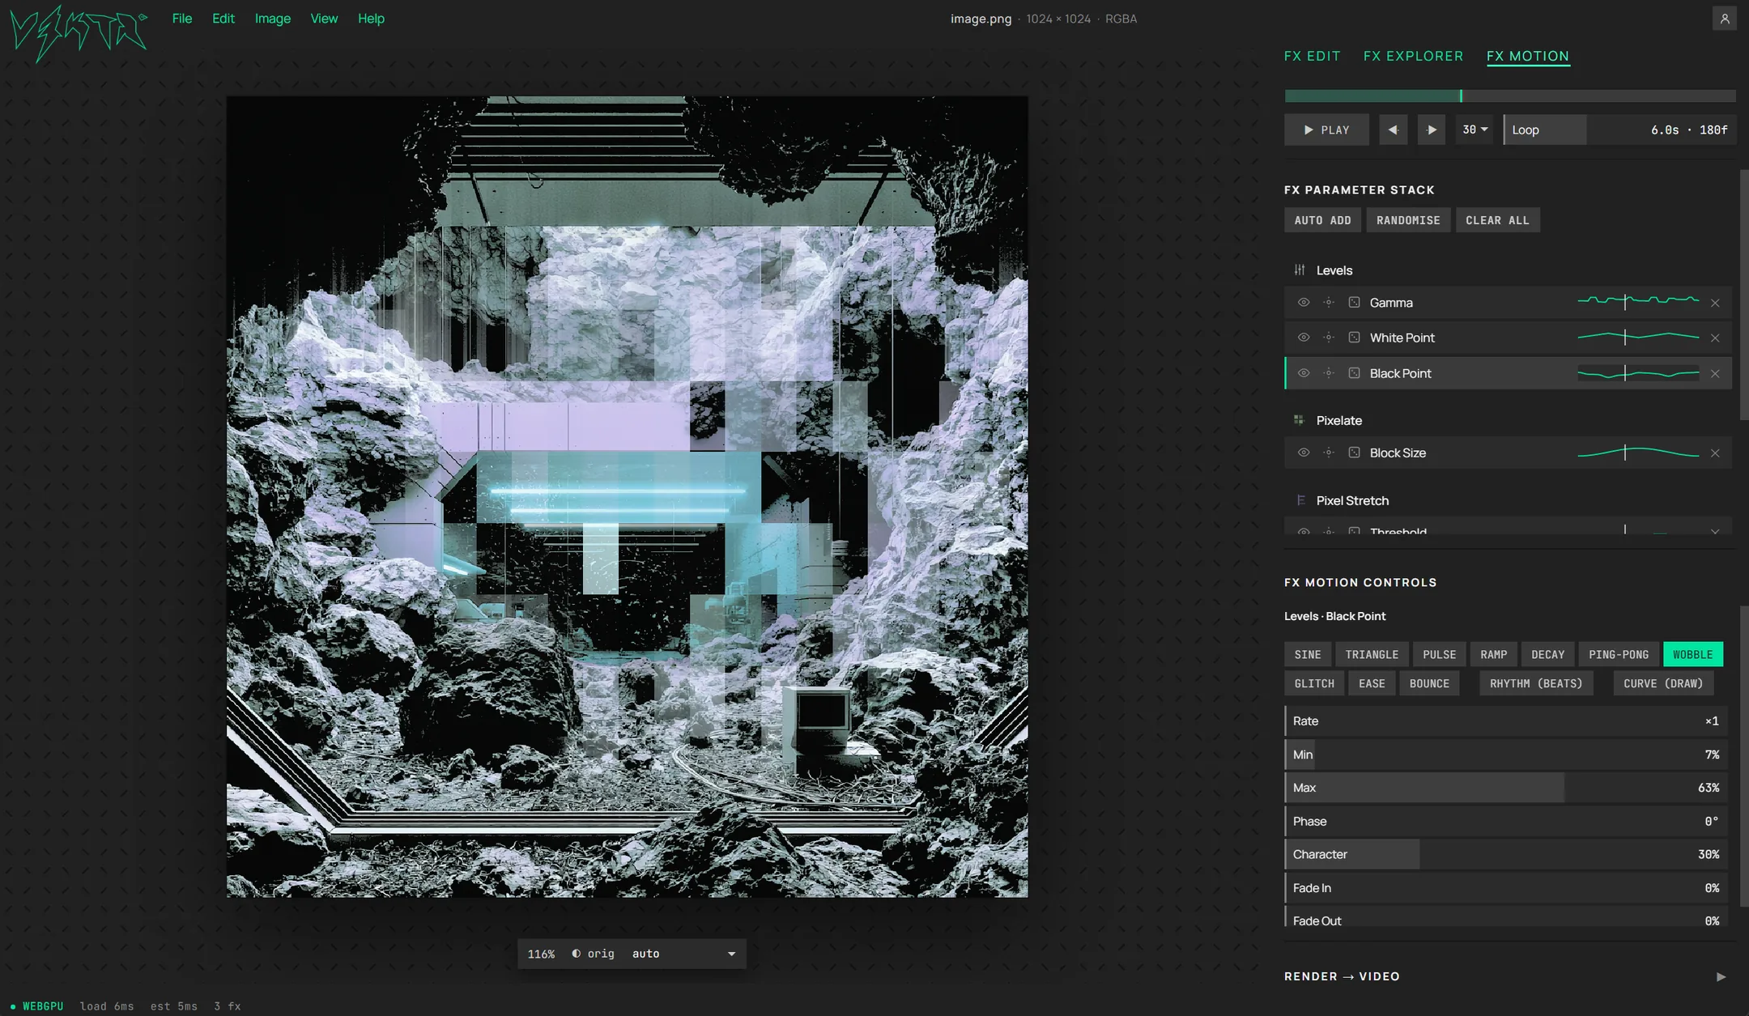The height and width of the screenshot is (1016, 1749).
Task: Open the View menu
Action: pos(324,19)
